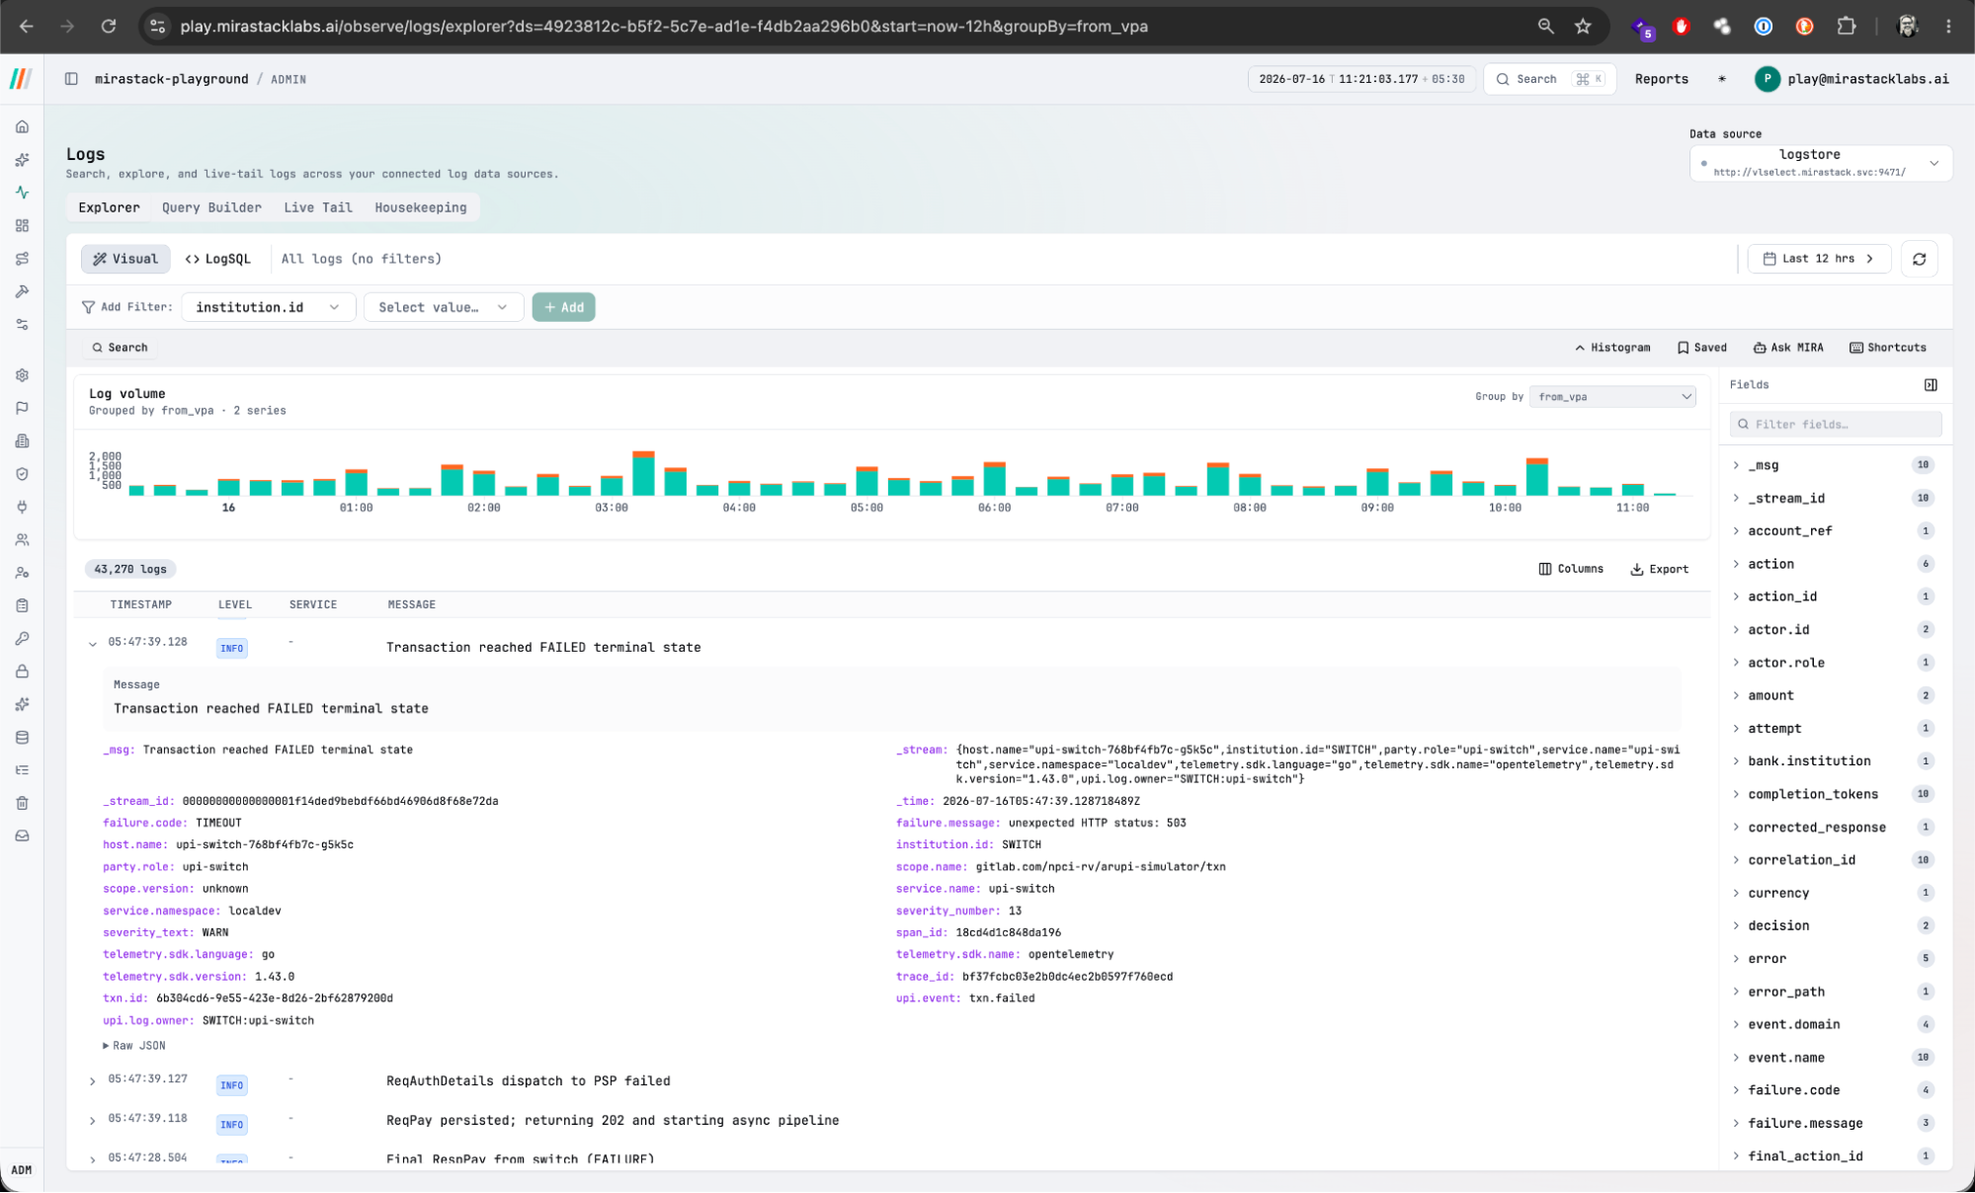Open the Explorer tab

109,207
